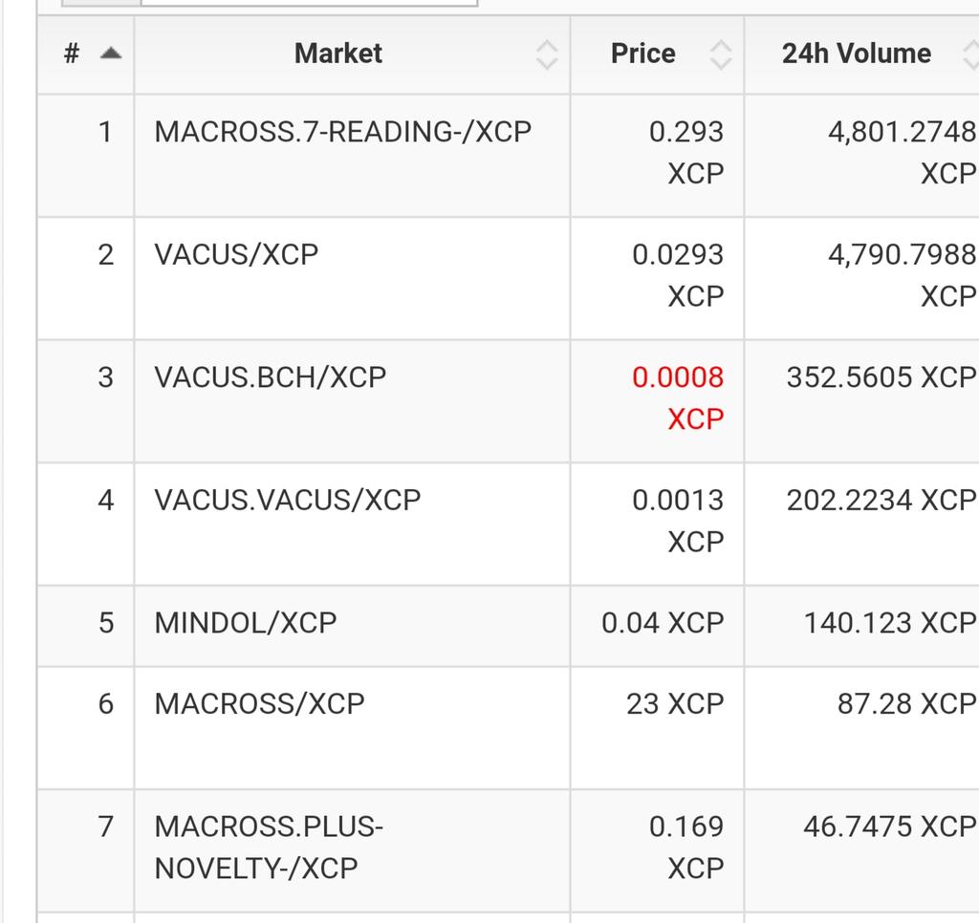Select volume 46.7475 XCP
Screen dimensions: 979x923
click(x=890, y=826)
